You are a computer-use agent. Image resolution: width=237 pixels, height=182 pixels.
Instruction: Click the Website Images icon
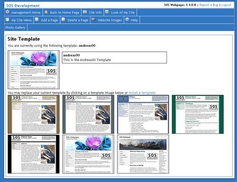click(x=93, y=19)
